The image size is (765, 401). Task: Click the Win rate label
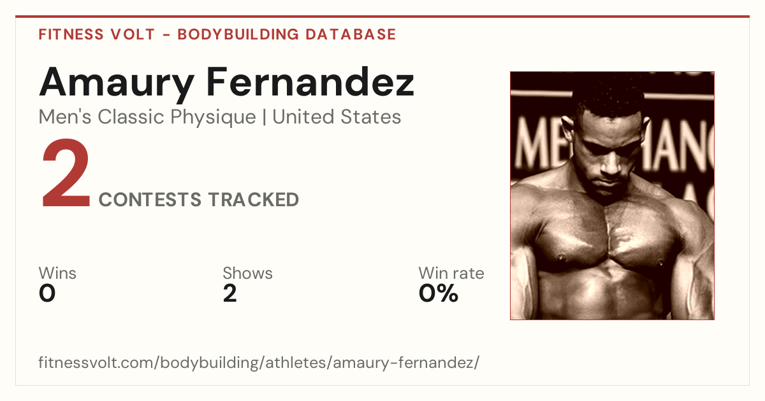point(451,274)
